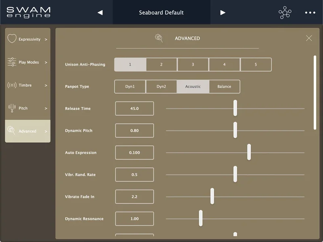Viewport: 323px width, 242px height.
Task: Open the Expressivity menu item
Action: pyautogui.click(x=27, y=39)
